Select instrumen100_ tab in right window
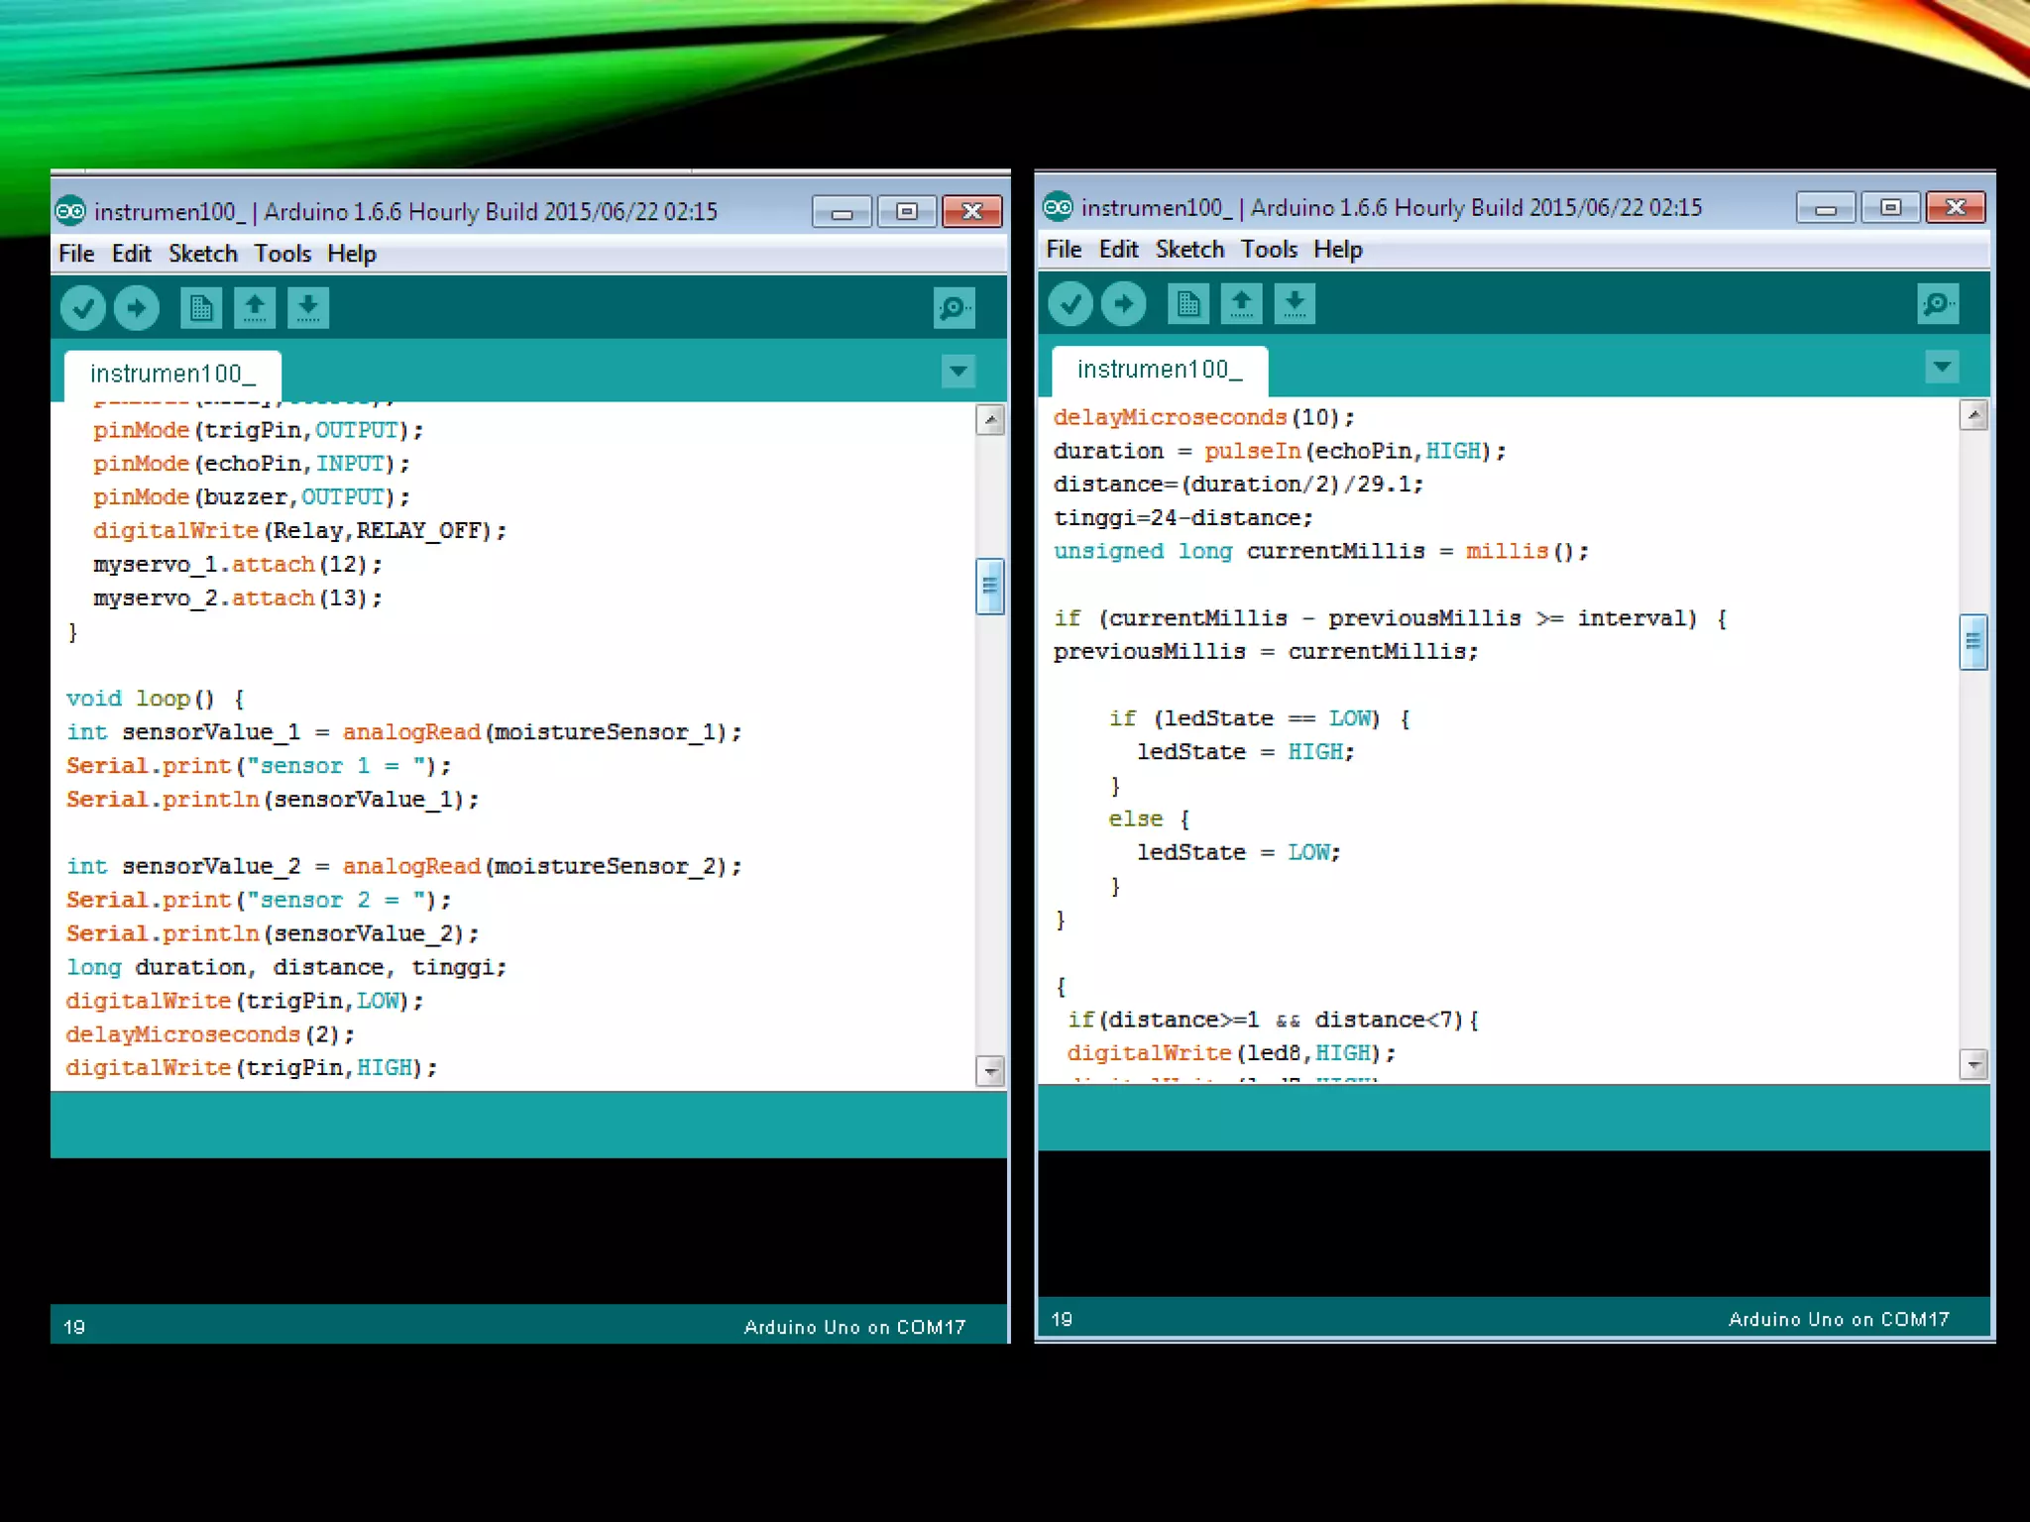Viewport: 2030px width, 1522px height. [x=1159, y=370]
